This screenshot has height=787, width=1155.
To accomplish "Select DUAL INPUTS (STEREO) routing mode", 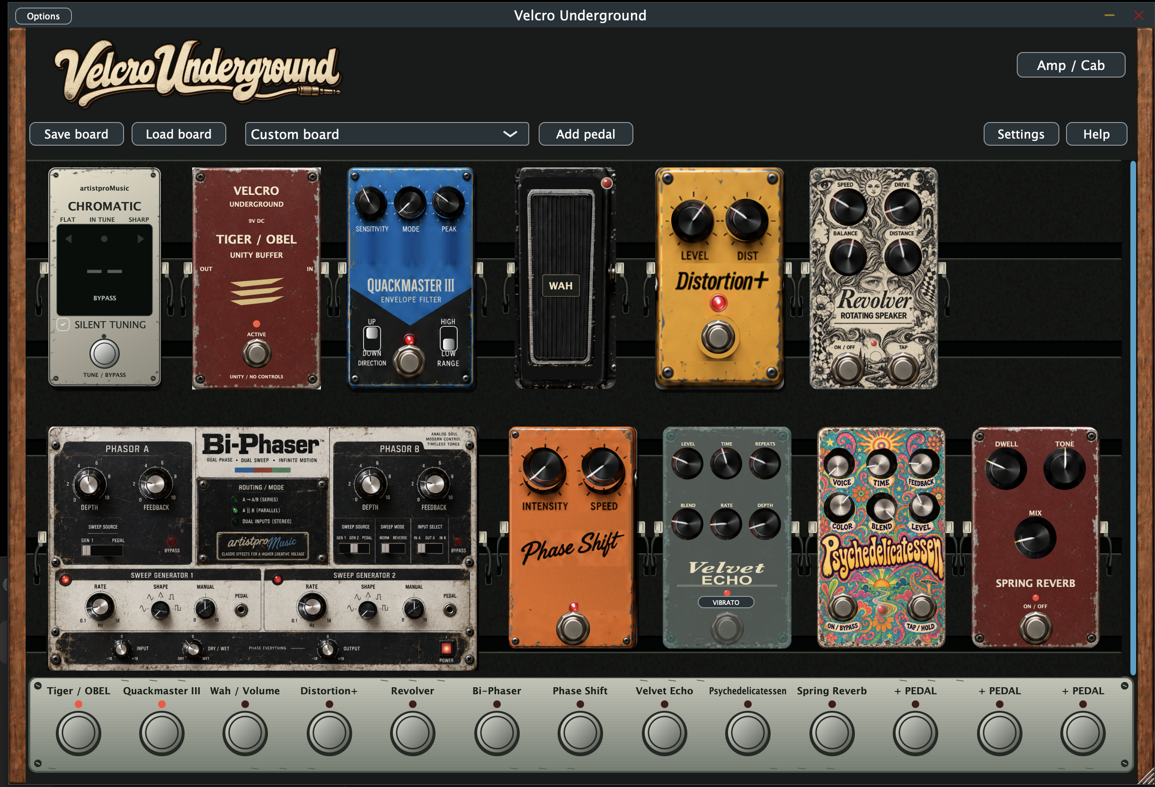I will [262, 521].
